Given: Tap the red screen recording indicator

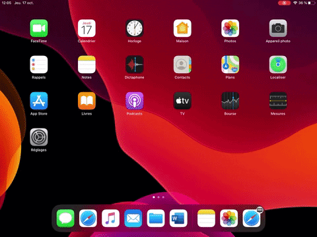Looking at the screenshot, I should coord(284,3).
